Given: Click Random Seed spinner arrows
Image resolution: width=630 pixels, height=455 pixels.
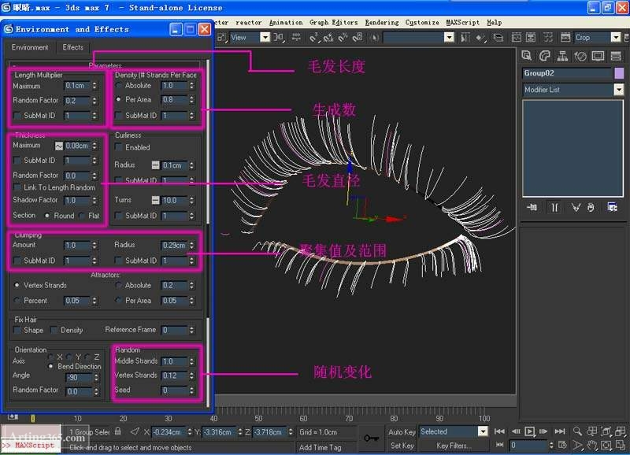Looking at the screenshot, I should [191, 390].
